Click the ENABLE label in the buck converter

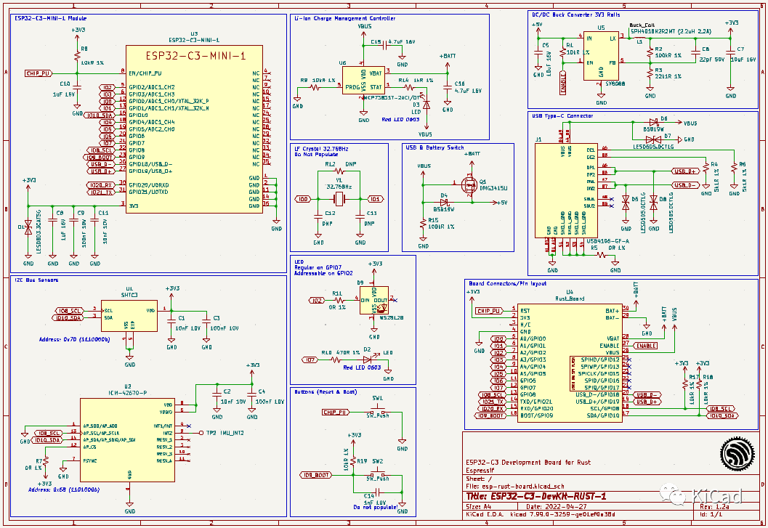point(563,83)
